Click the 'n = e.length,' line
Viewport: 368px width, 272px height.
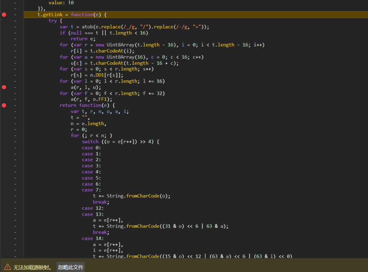click(x=88, y=124)
